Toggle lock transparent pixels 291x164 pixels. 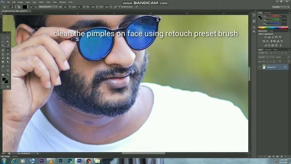pos(264,61)
